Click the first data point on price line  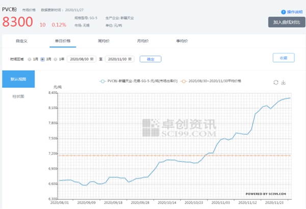tap(60, 180)
